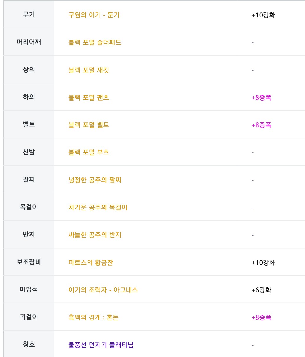Screen dimensions: 305x357
Task: Open the 블랙 포멀 재킷 item link
Action: click(89, 70)
